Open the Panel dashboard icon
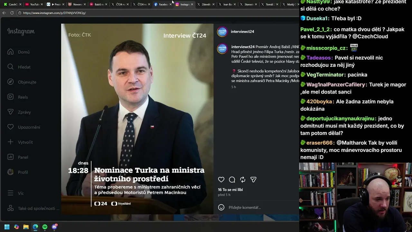The width and height of the screenshot is (412, 232). [x=11, y=157]
